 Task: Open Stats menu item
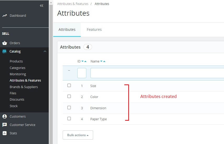(x=13, y=133)
